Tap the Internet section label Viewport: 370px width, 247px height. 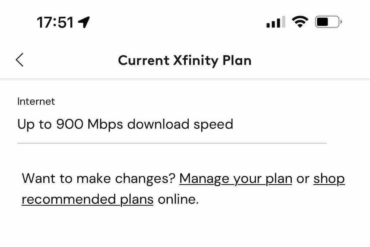point(36,101)
